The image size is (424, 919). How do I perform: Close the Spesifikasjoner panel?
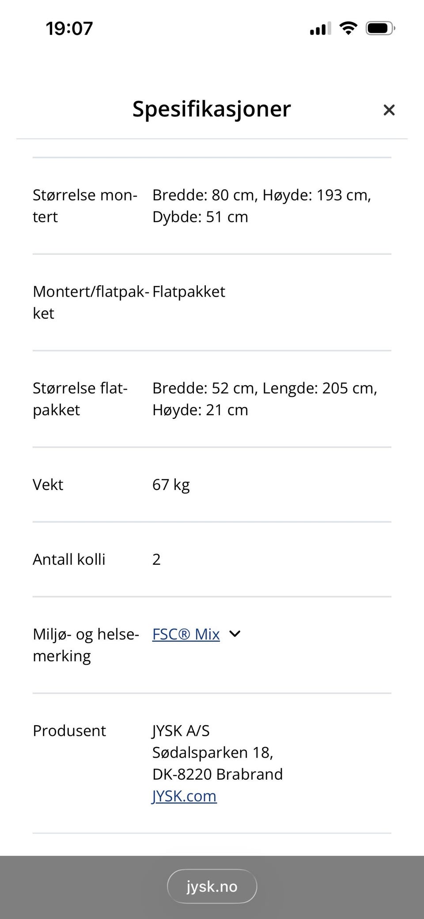click(389, 110)
